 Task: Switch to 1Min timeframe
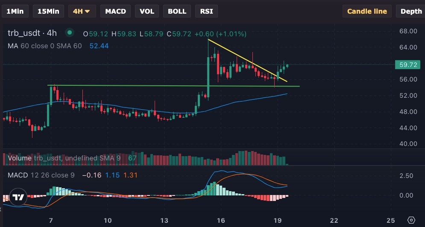pyautogui.click(x=15, y=12)
